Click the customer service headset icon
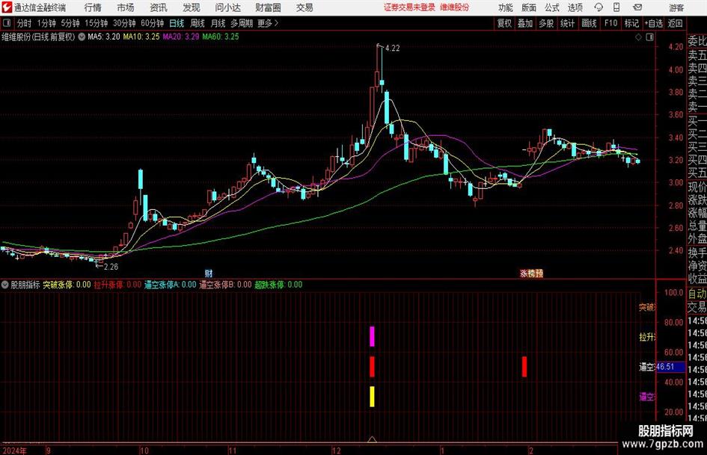This screenshot has height=455, width=707. [x=599, y=7]
